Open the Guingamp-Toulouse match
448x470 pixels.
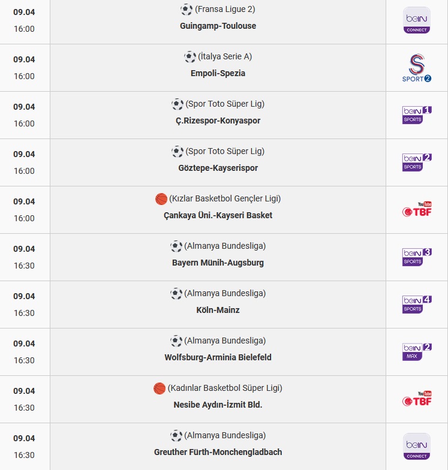(218, 26)
